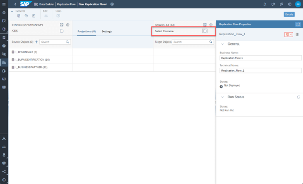Viewport: 303px width, 184px height.
Task: Click ReplicationFlow breadcrumb
Action: click(66, 4)
